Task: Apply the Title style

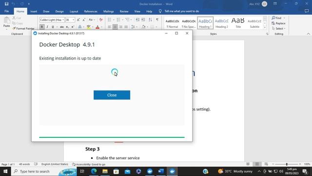Action: [x=238, y=23]
